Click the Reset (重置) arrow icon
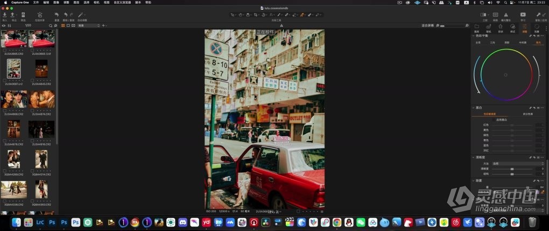549x231 pixels. click(x=57, y=15)
